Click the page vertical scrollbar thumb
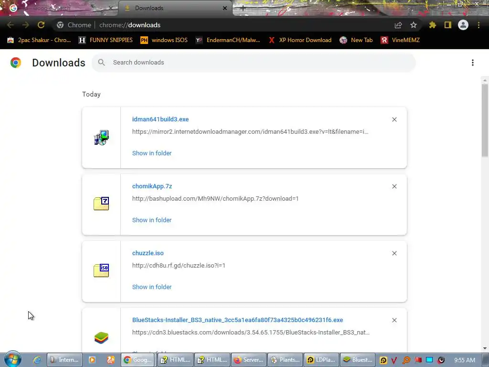This screenshot has width=489, height=367. tap(485, 120)
